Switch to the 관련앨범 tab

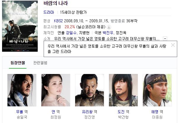coord(40,63)
